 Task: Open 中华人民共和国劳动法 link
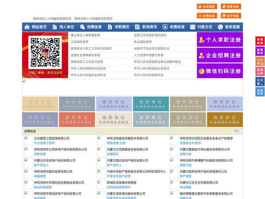(x=149, y=75)
